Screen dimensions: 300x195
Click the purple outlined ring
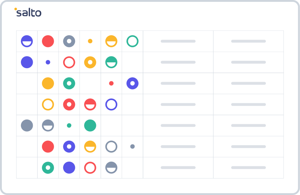111,104
